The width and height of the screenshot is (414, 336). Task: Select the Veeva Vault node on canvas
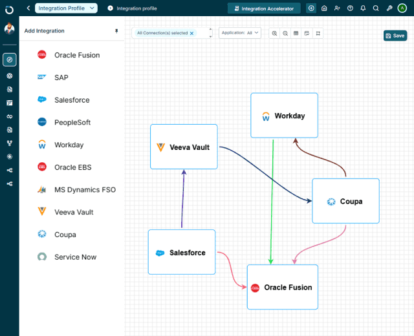pos(184,147)
